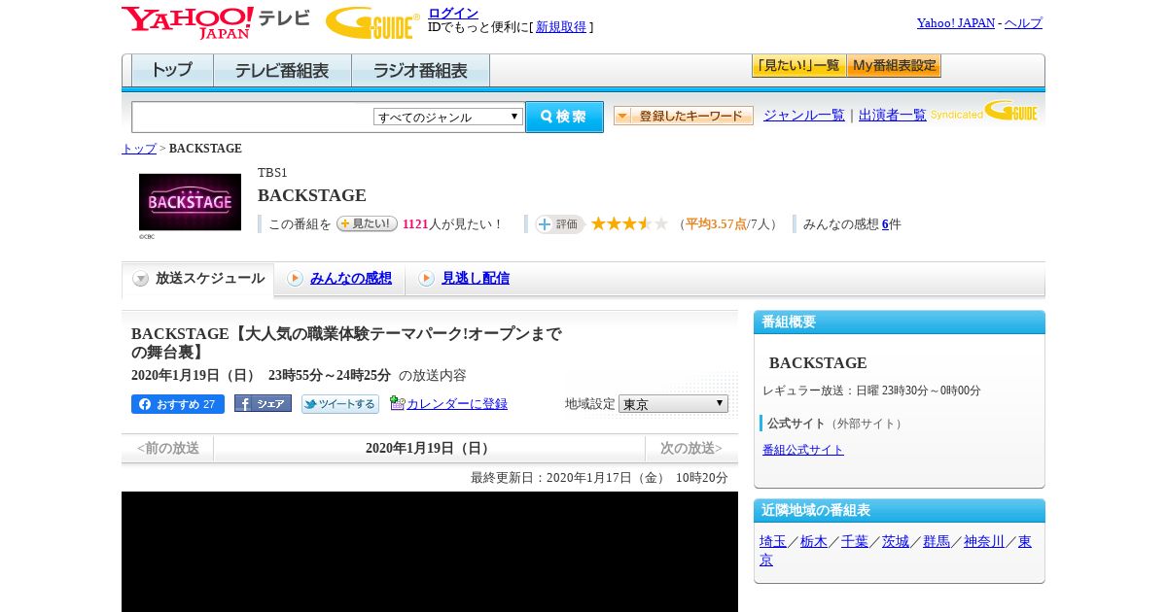
Task: Click カレンダーに登録 link
Action: [457, 404]
